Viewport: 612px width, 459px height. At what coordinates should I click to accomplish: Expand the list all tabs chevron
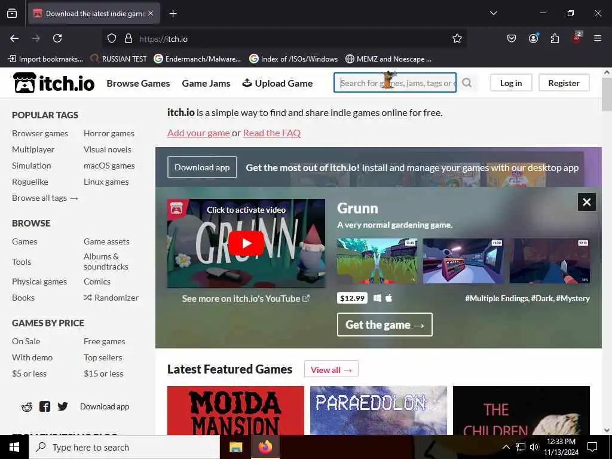coord(493,13)
